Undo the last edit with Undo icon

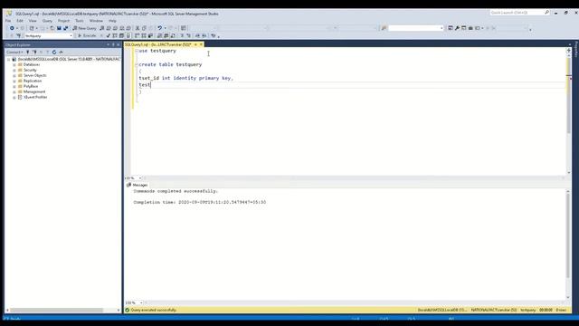pyautogui.click(x=159, y=28)
